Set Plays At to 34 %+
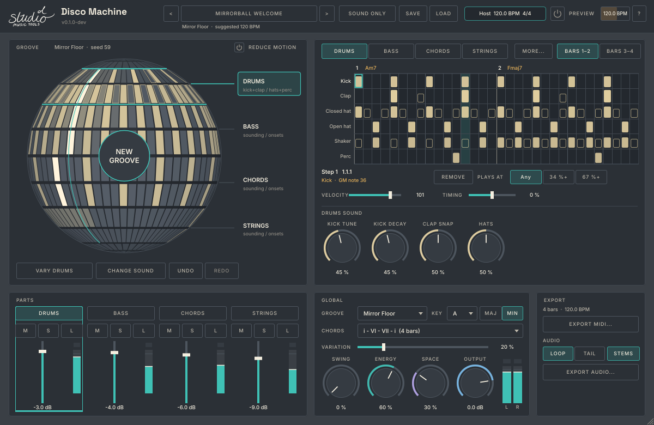Image resolution: width=654 pixels, height=425 pixels. 559,177
